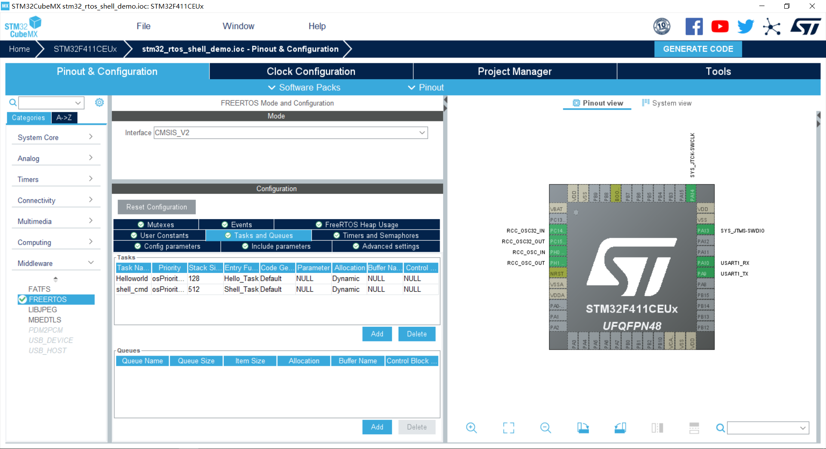Zoom in on the chip pinout

click(x=472, y=427)
